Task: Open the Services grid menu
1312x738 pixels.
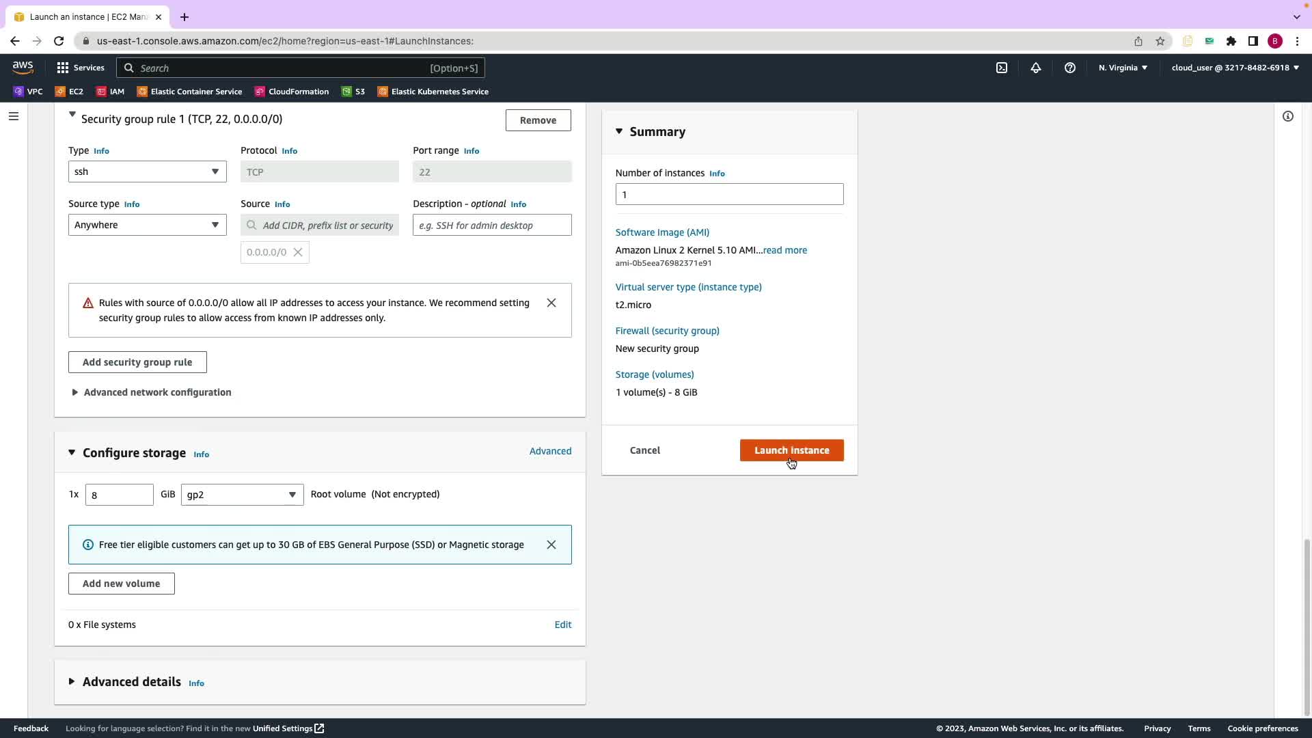Action: [81, 68]
